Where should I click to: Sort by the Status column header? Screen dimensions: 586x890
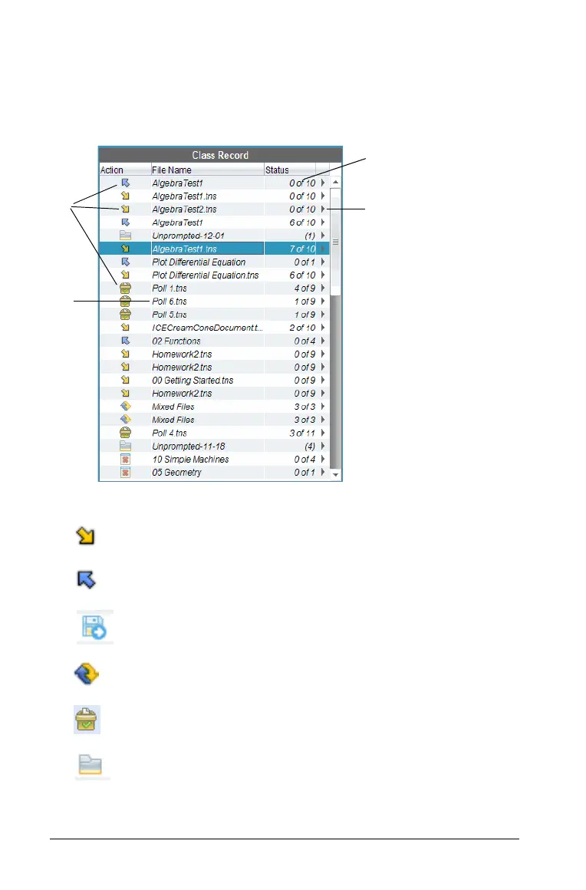tap(289, 170)
